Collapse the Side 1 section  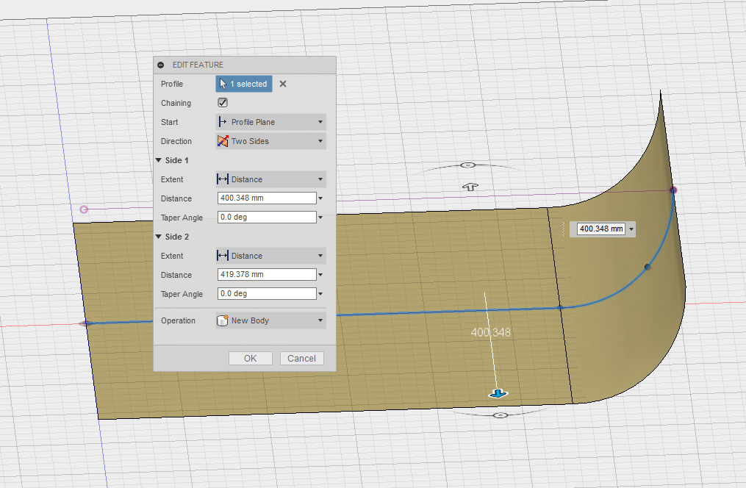click(159, 160)
